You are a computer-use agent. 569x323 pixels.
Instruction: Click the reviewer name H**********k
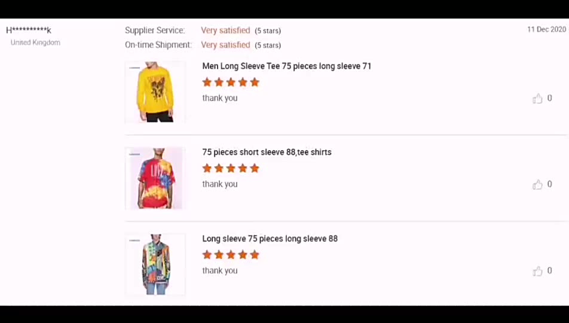coord(29,30)
